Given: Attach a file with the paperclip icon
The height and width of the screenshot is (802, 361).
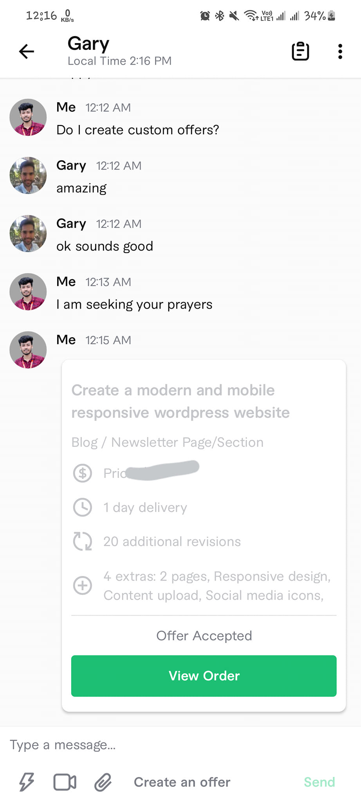Looking at the screenshot, I should [103, 782].
